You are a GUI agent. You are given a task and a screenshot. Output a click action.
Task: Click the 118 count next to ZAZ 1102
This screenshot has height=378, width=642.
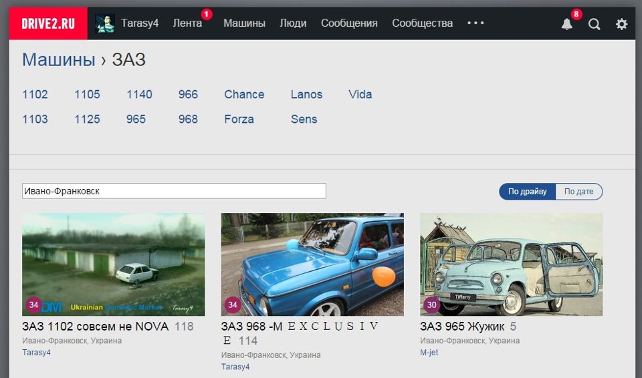coord(185,327)
